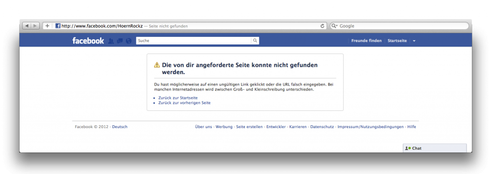
Task: Click the yellow warning triangle icon
Action: pyautogui.click(x=157, y=65)
